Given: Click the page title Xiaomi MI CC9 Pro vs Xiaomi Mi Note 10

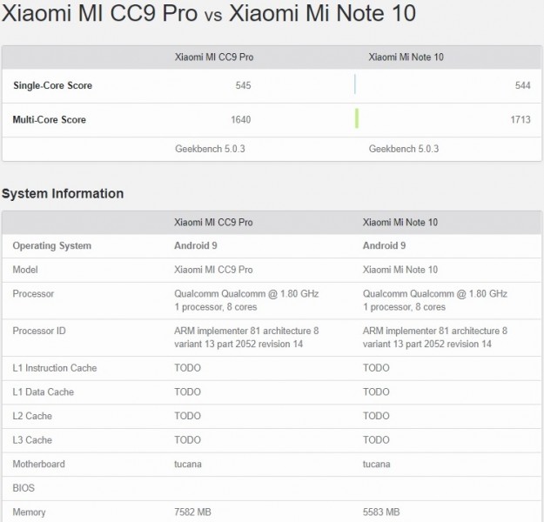Looking at the screenshot, I should click(x=209, y=13).
